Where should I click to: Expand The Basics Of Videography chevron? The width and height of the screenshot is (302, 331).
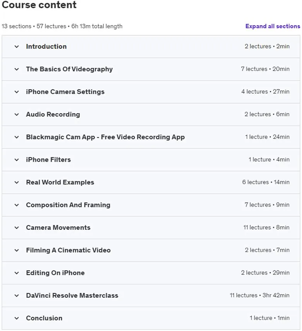click(x=17, y=69)
